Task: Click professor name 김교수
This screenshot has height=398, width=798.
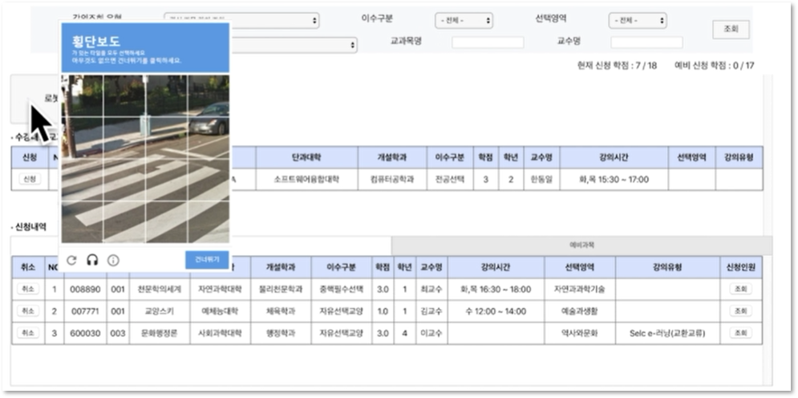Action: (431, 311)
